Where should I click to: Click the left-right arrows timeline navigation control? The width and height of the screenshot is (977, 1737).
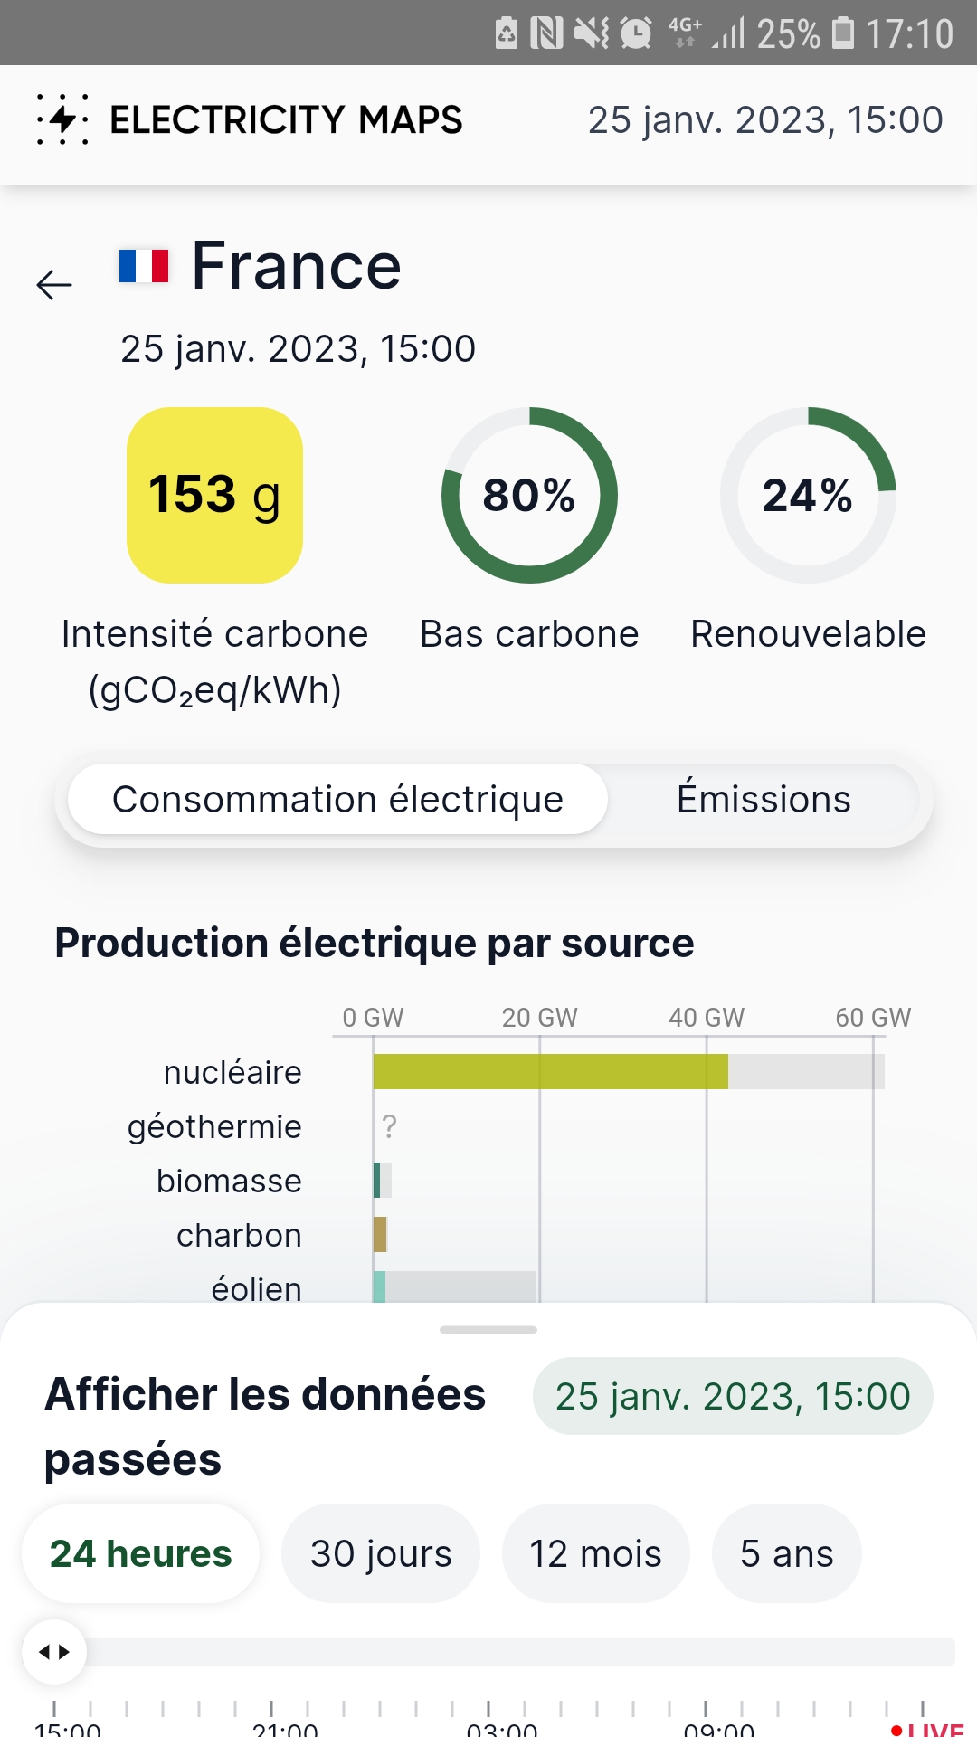pos(56,1652)
